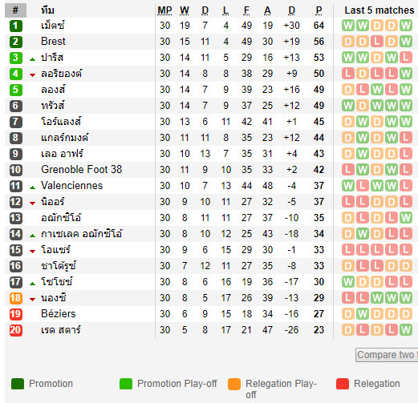The width and height of the screenshot is (418, 403).
Task: Sort table by P points header
Action: pyautogui.click(x=319, y=10)
